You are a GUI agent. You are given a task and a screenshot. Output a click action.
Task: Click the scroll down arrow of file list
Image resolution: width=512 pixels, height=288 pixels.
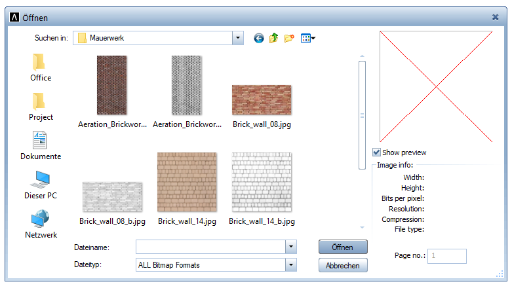coord(362,227)
